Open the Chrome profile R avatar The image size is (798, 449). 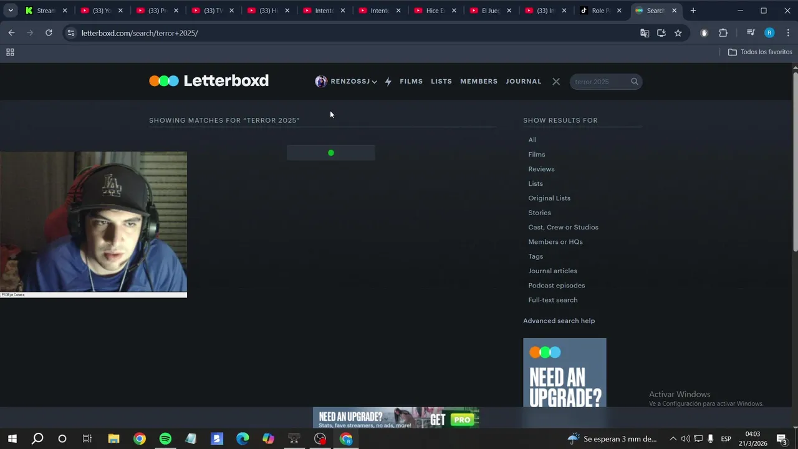[769, 33]
